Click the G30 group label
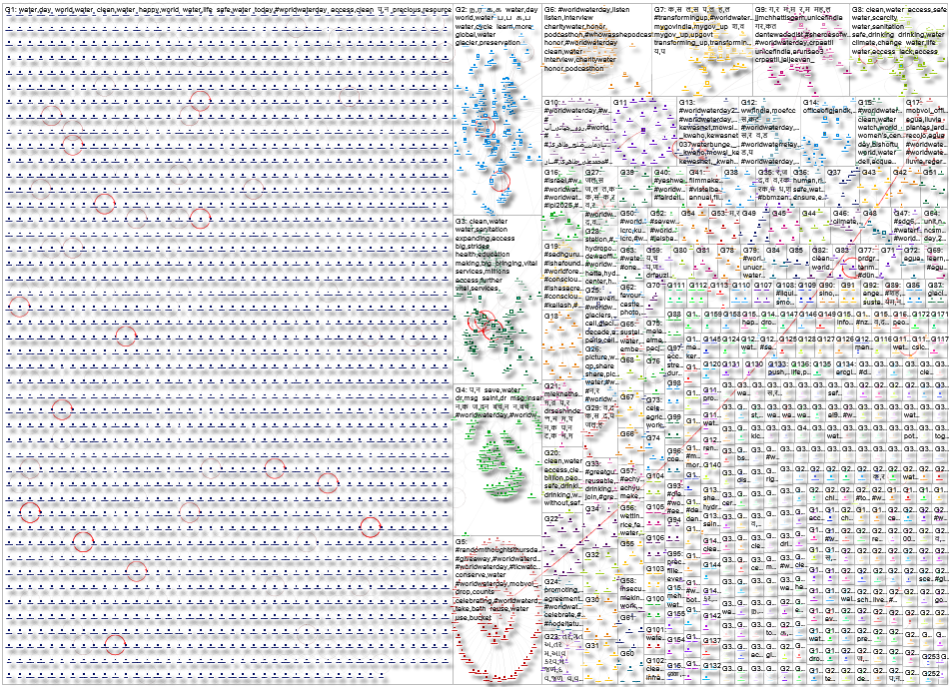Viewport: 949px width, 687px height. tap(592, 600)
